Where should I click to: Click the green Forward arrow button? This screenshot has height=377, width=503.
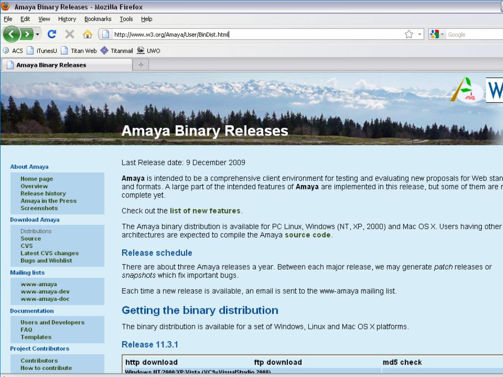[x=28, y=34]
